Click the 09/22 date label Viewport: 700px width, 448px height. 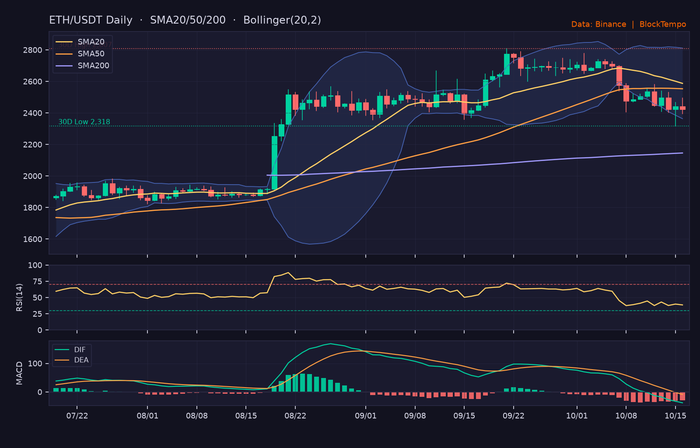pos(514,416)
